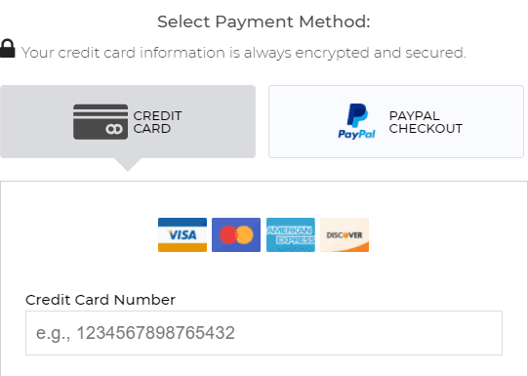Click the PAYPAL CHECKOUT text label
This screenshot has height=376, width=528.
(x=426, y=122)
